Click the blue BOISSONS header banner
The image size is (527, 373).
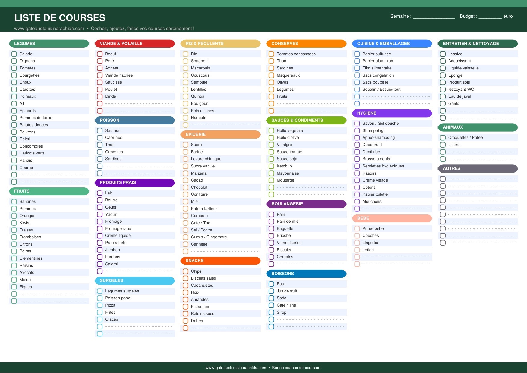[x=306, y=274]
